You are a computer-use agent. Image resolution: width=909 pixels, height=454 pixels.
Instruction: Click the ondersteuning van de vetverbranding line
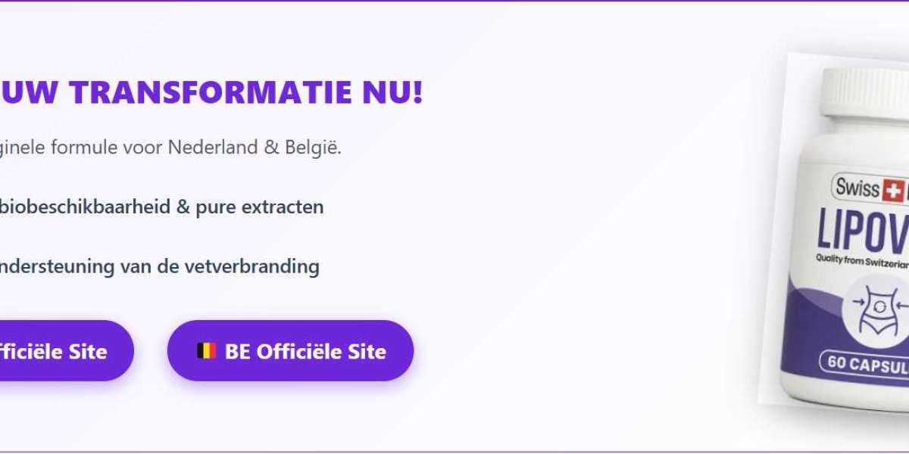tap(160, 266)
